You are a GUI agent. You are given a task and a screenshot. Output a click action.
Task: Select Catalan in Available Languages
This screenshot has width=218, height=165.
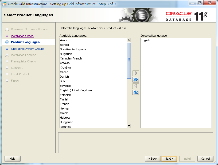[x=93, y=63]
